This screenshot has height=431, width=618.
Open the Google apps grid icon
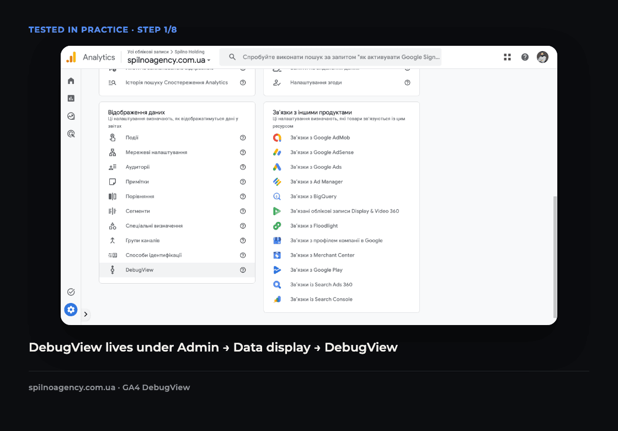(x=507, y=57)
